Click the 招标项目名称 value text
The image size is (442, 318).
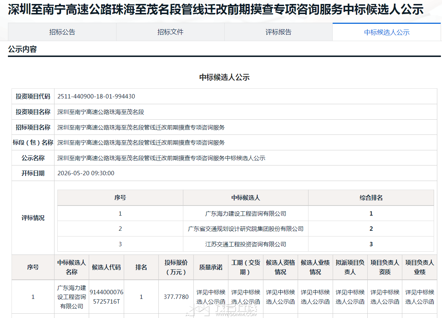coord(141,127)
